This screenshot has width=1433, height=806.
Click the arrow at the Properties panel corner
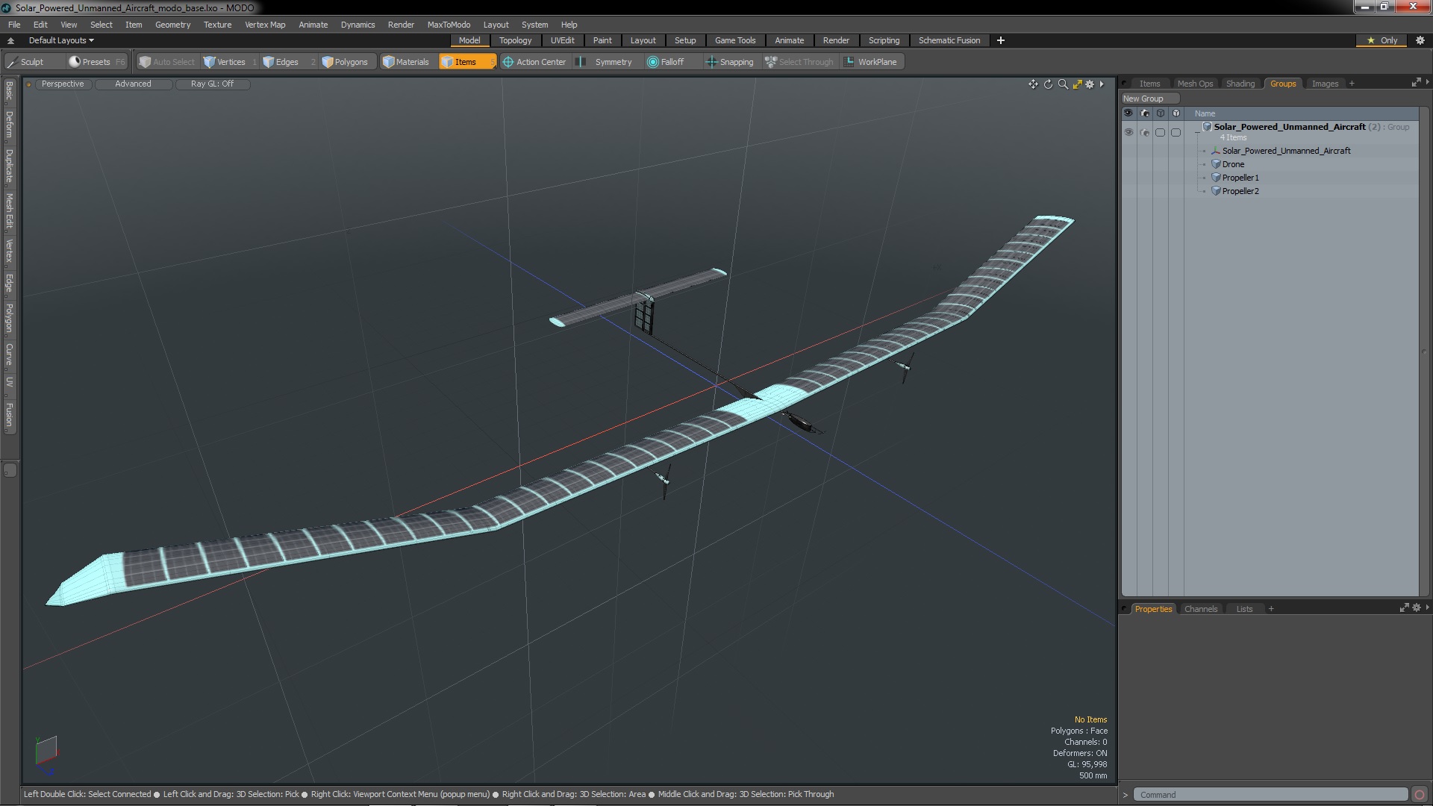click(1427, 607)
